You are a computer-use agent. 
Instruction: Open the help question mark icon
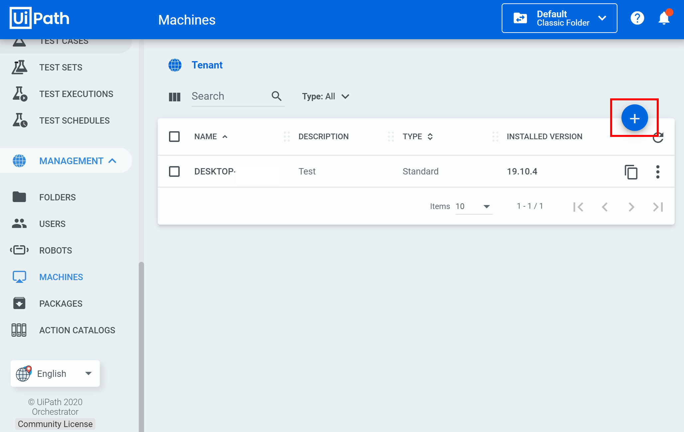637,18
